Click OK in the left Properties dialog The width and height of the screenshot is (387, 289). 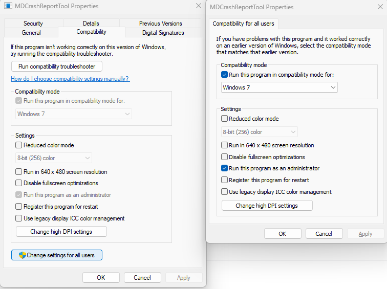(x=101, y=278)
